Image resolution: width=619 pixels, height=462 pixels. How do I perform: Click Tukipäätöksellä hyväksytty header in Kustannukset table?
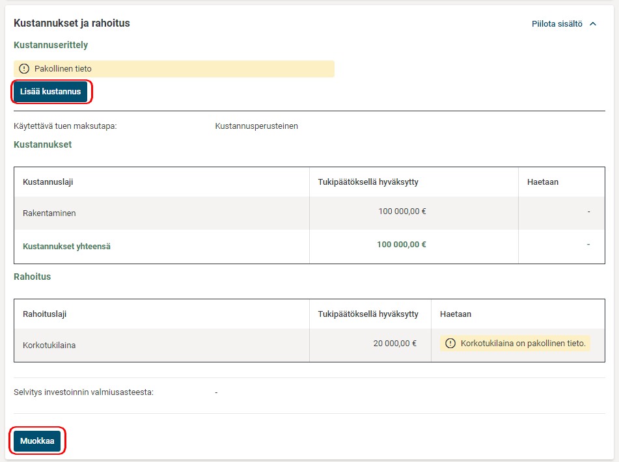[368, 182]
